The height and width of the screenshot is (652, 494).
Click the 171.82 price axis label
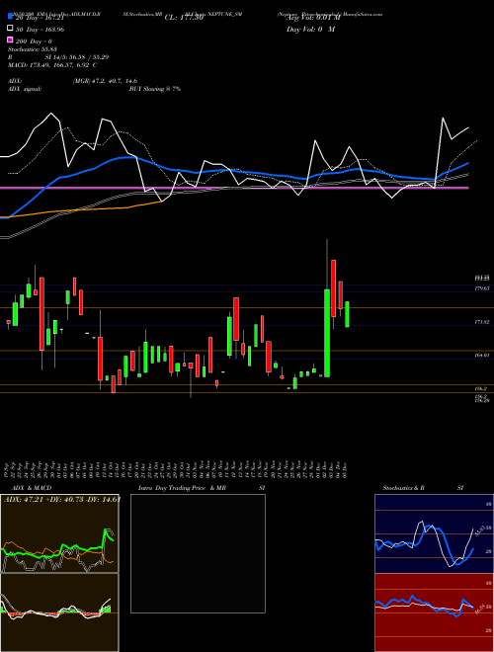(x=481, y=322)
